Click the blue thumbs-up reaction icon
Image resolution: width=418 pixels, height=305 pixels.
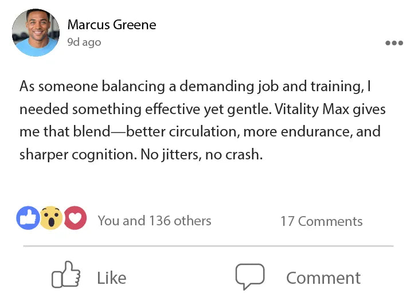28,218
